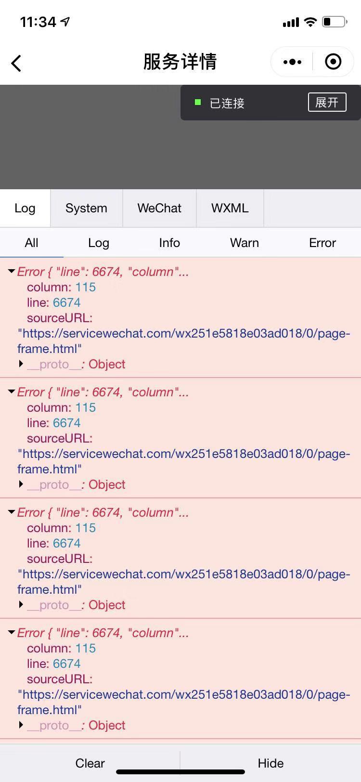Tap the circular close mini-program icon
The height and width of the screenshot is (782, 361).
[333, 62]
